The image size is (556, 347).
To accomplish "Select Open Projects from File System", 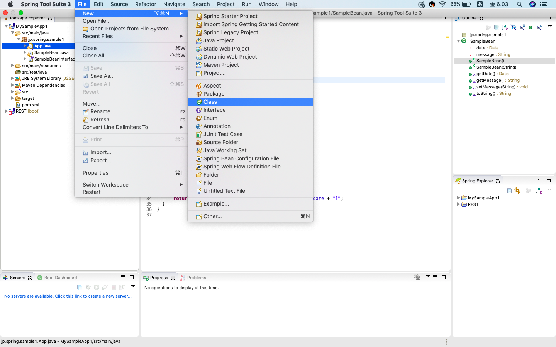I will [131, 29].
